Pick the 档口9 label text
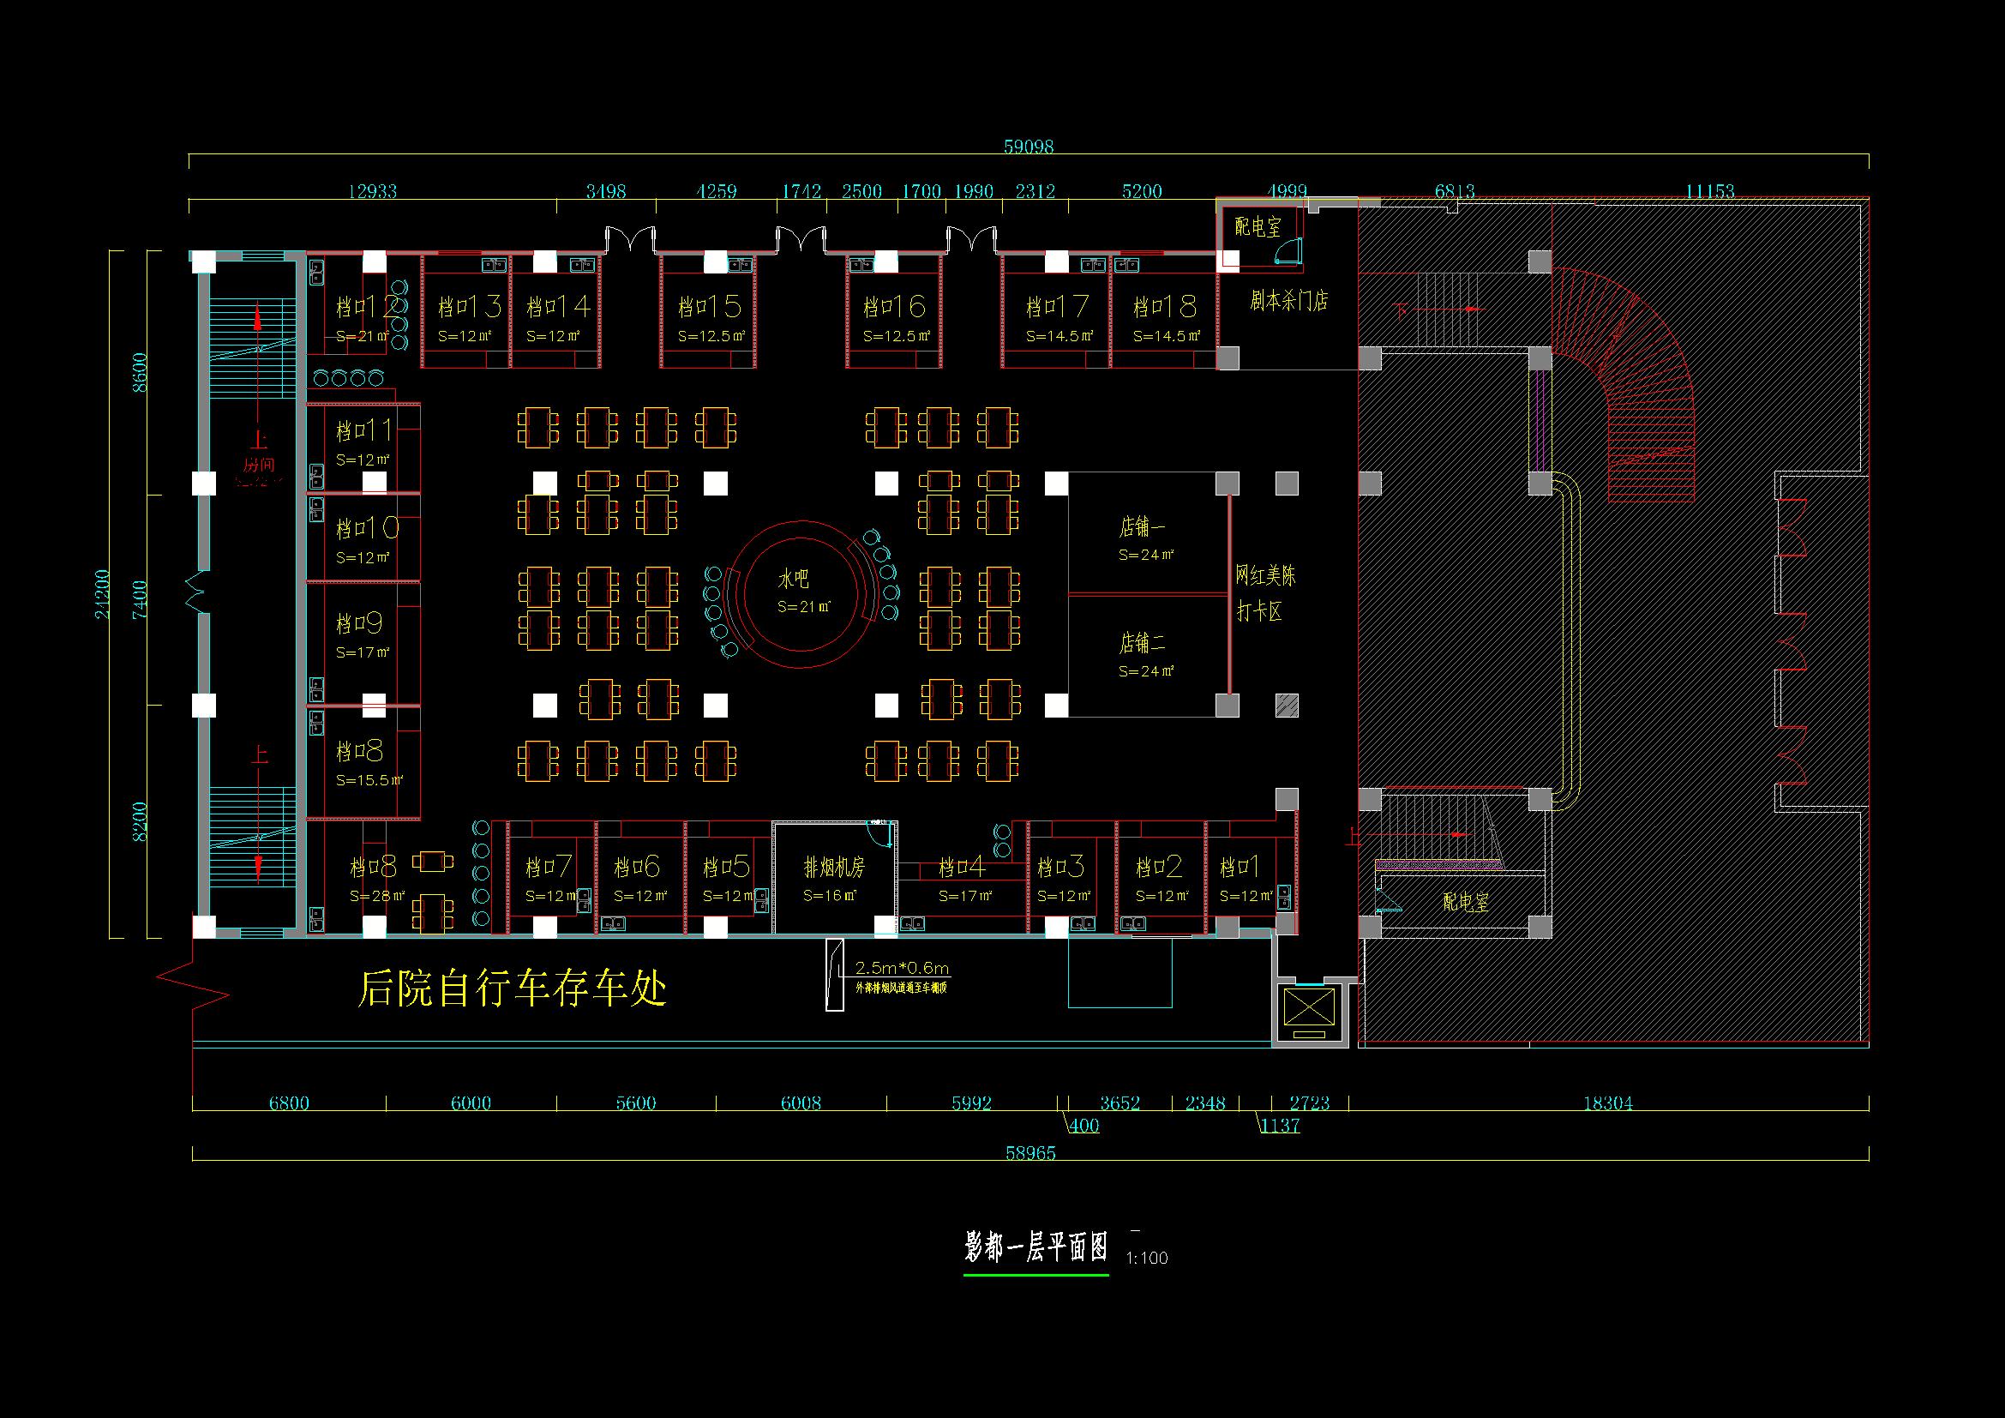2005x1418 pixels. coord(360,623)
